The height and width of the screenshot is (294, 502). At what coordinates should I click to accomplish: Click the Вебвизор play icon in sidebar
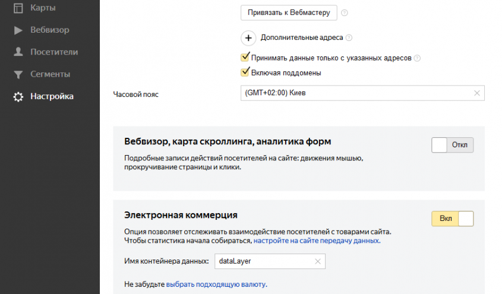[x=18, y=30]
